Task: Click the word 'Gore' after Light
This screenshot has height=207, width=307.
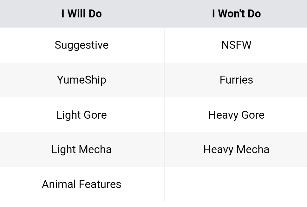Action: pyautogui.click(x=96, y=115)
